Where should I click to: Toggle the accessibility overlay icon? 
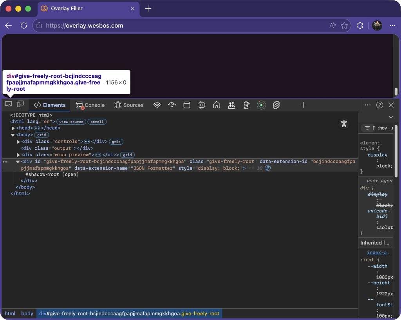pos(344,124)
